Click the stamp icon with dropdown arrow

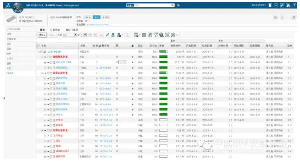120,35
